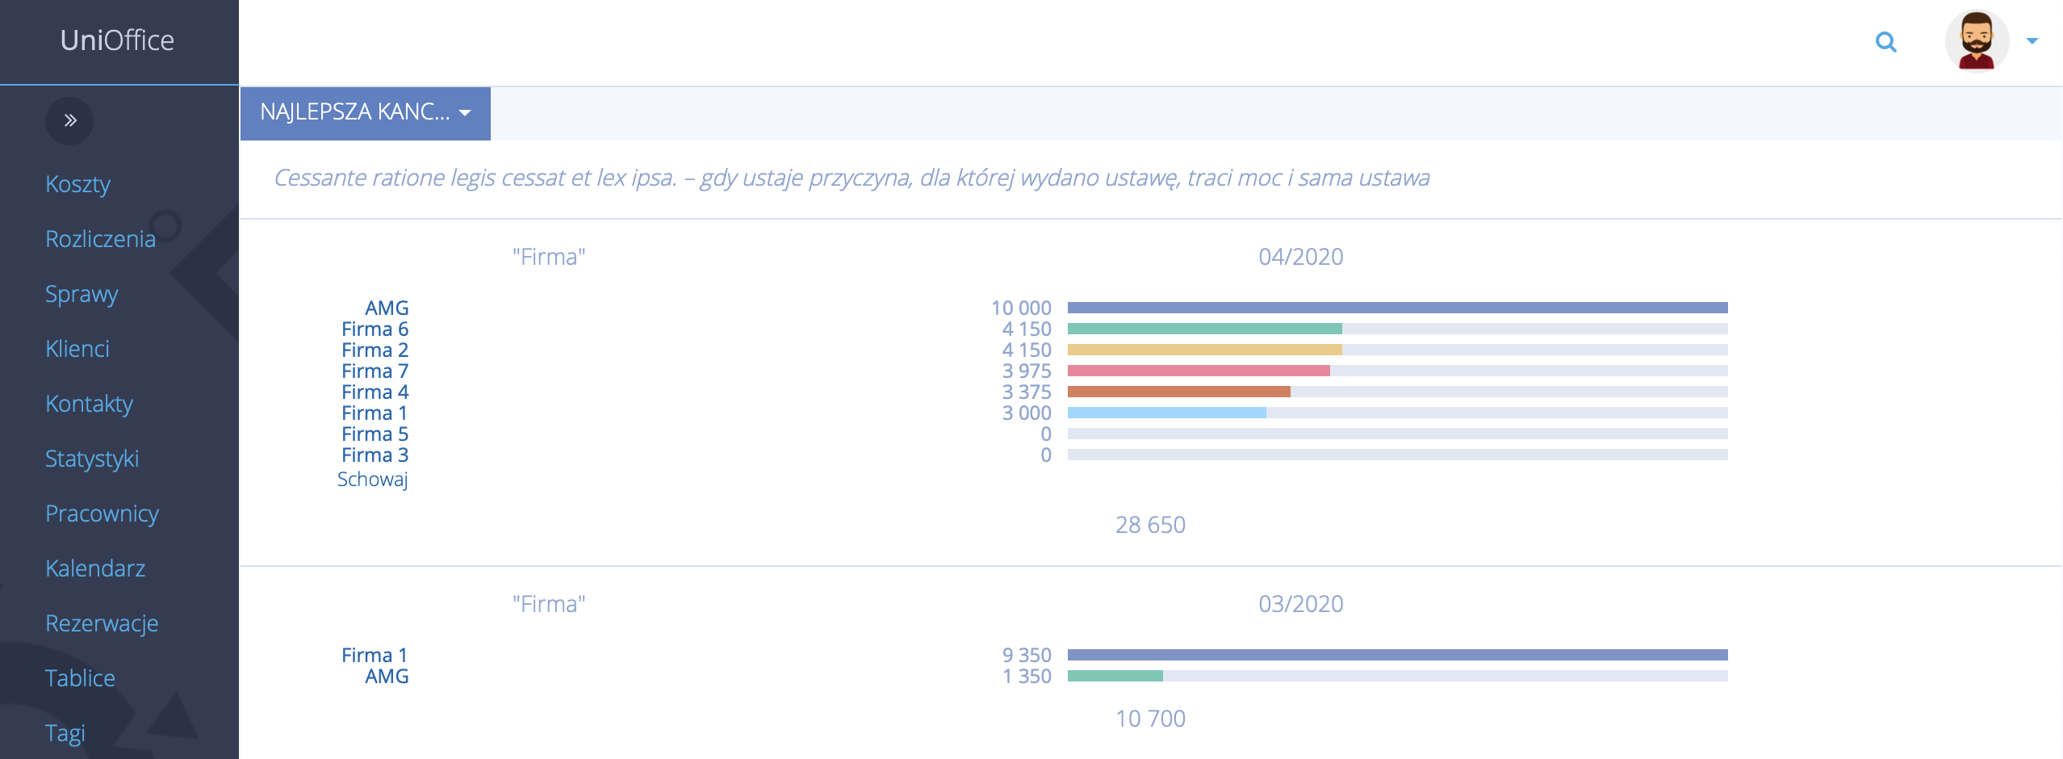
Task: Click the "Firma" heading above 04/2020 list
Action: (549, 257)
